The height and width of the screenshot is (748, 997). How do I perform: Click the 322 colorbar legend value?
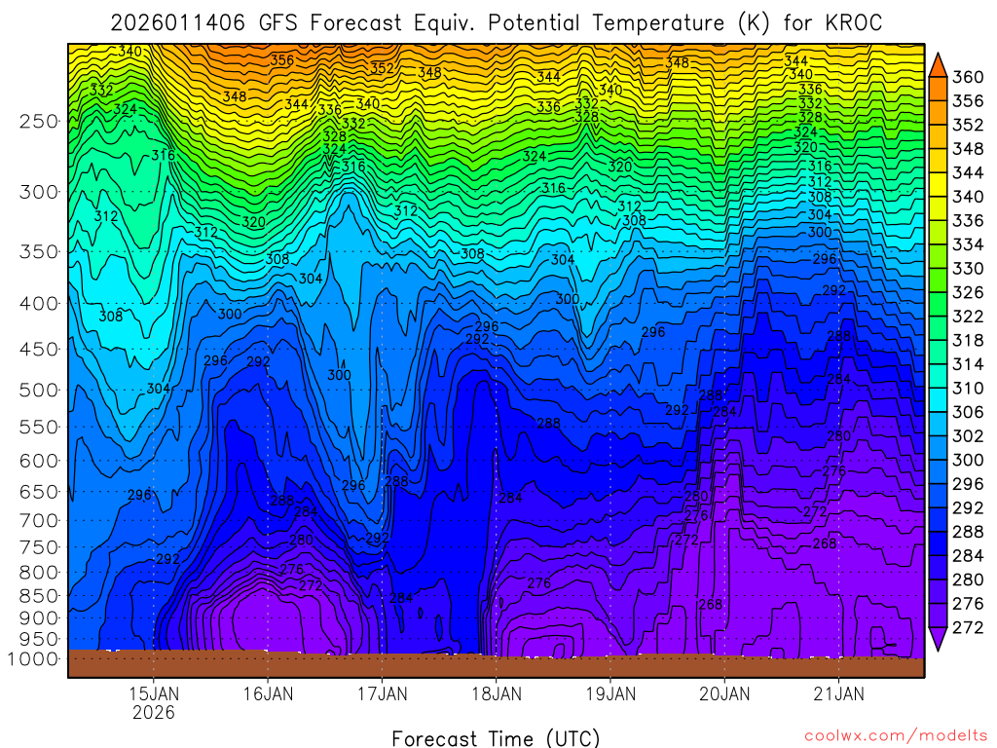968,317
